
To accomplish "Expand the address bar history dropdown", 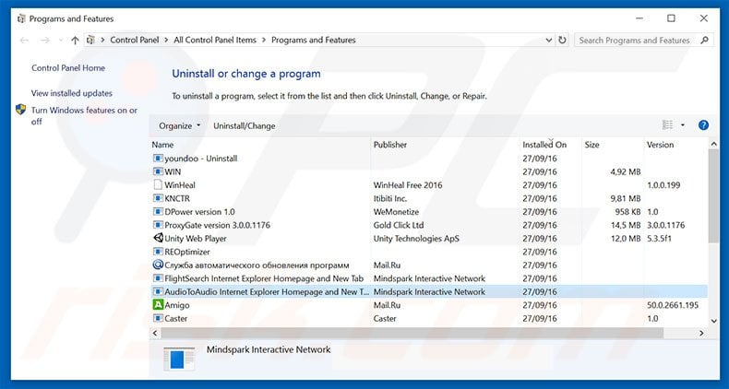I will (549, 41).
